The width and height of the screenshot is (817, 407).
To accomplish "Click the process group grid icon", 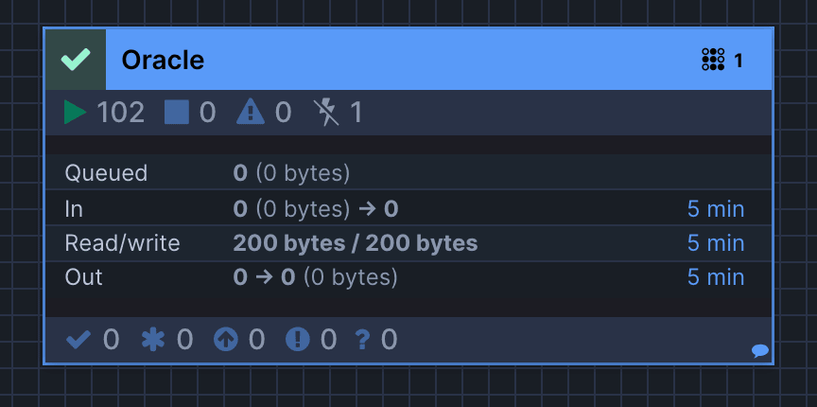I will [x=713, y=60].
